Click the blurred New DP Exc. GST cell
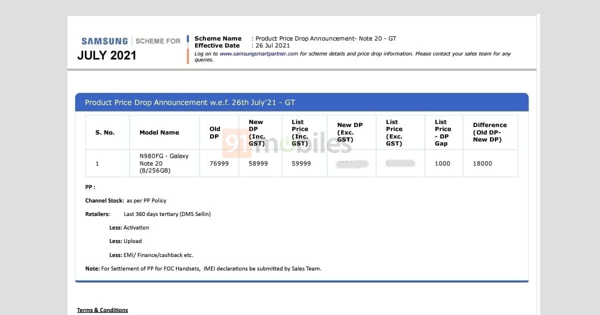Image resolution: width=600 pixels, height=315 pixels. click(352, 163)
